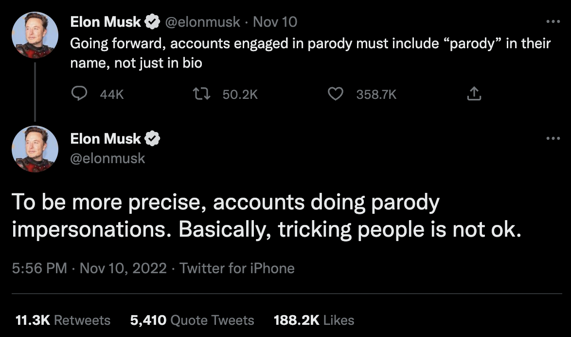Screen dimensions: 571x337
Task: View the 5,410 Quote Tweets
Action: pyautogui.click(x=192, y=320)
